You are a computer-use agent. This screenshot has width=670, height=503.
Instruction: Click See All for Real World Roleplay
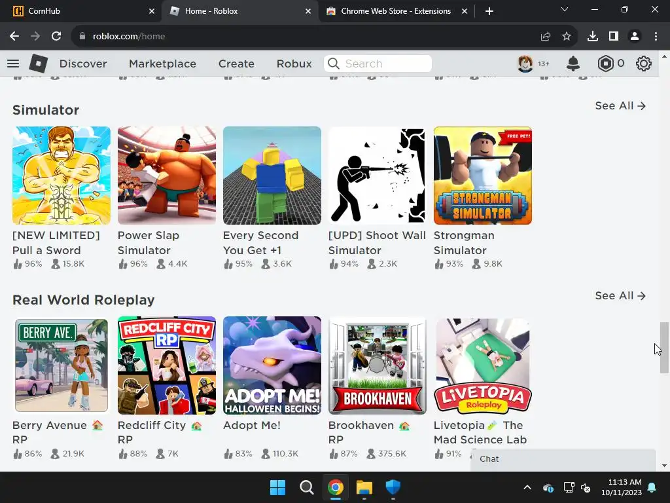(x=620, y=295)
